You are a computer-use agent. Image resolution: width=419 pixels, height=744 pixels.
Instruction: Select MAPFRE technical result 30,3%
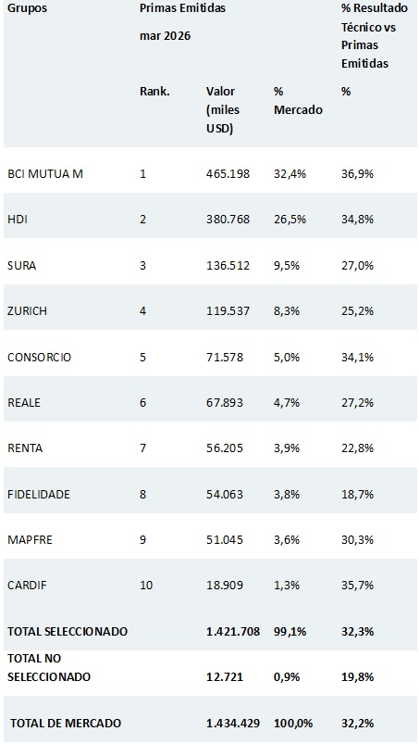pyautogui.click(x=357, y=539)
